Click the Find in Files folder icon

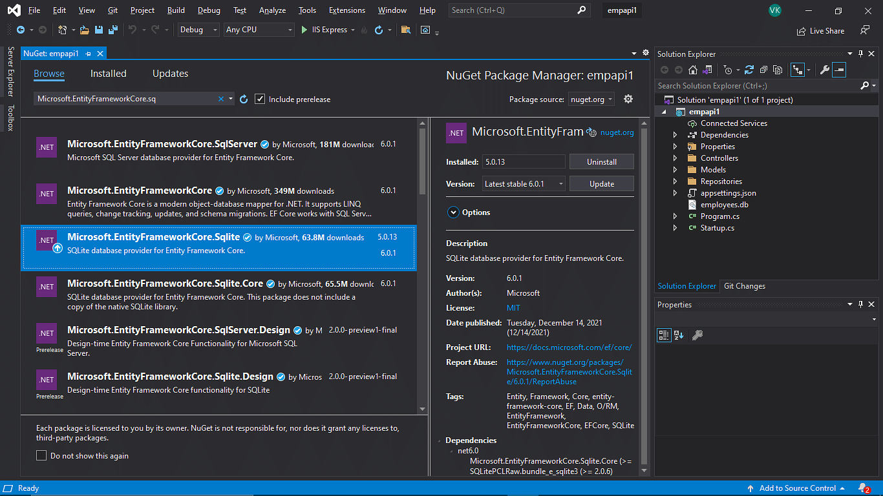coord(405,30)
